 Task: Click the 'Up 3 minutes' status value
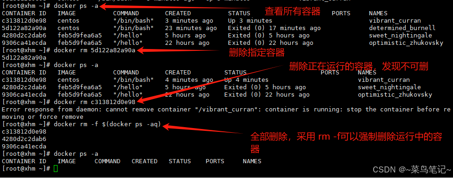250,21
